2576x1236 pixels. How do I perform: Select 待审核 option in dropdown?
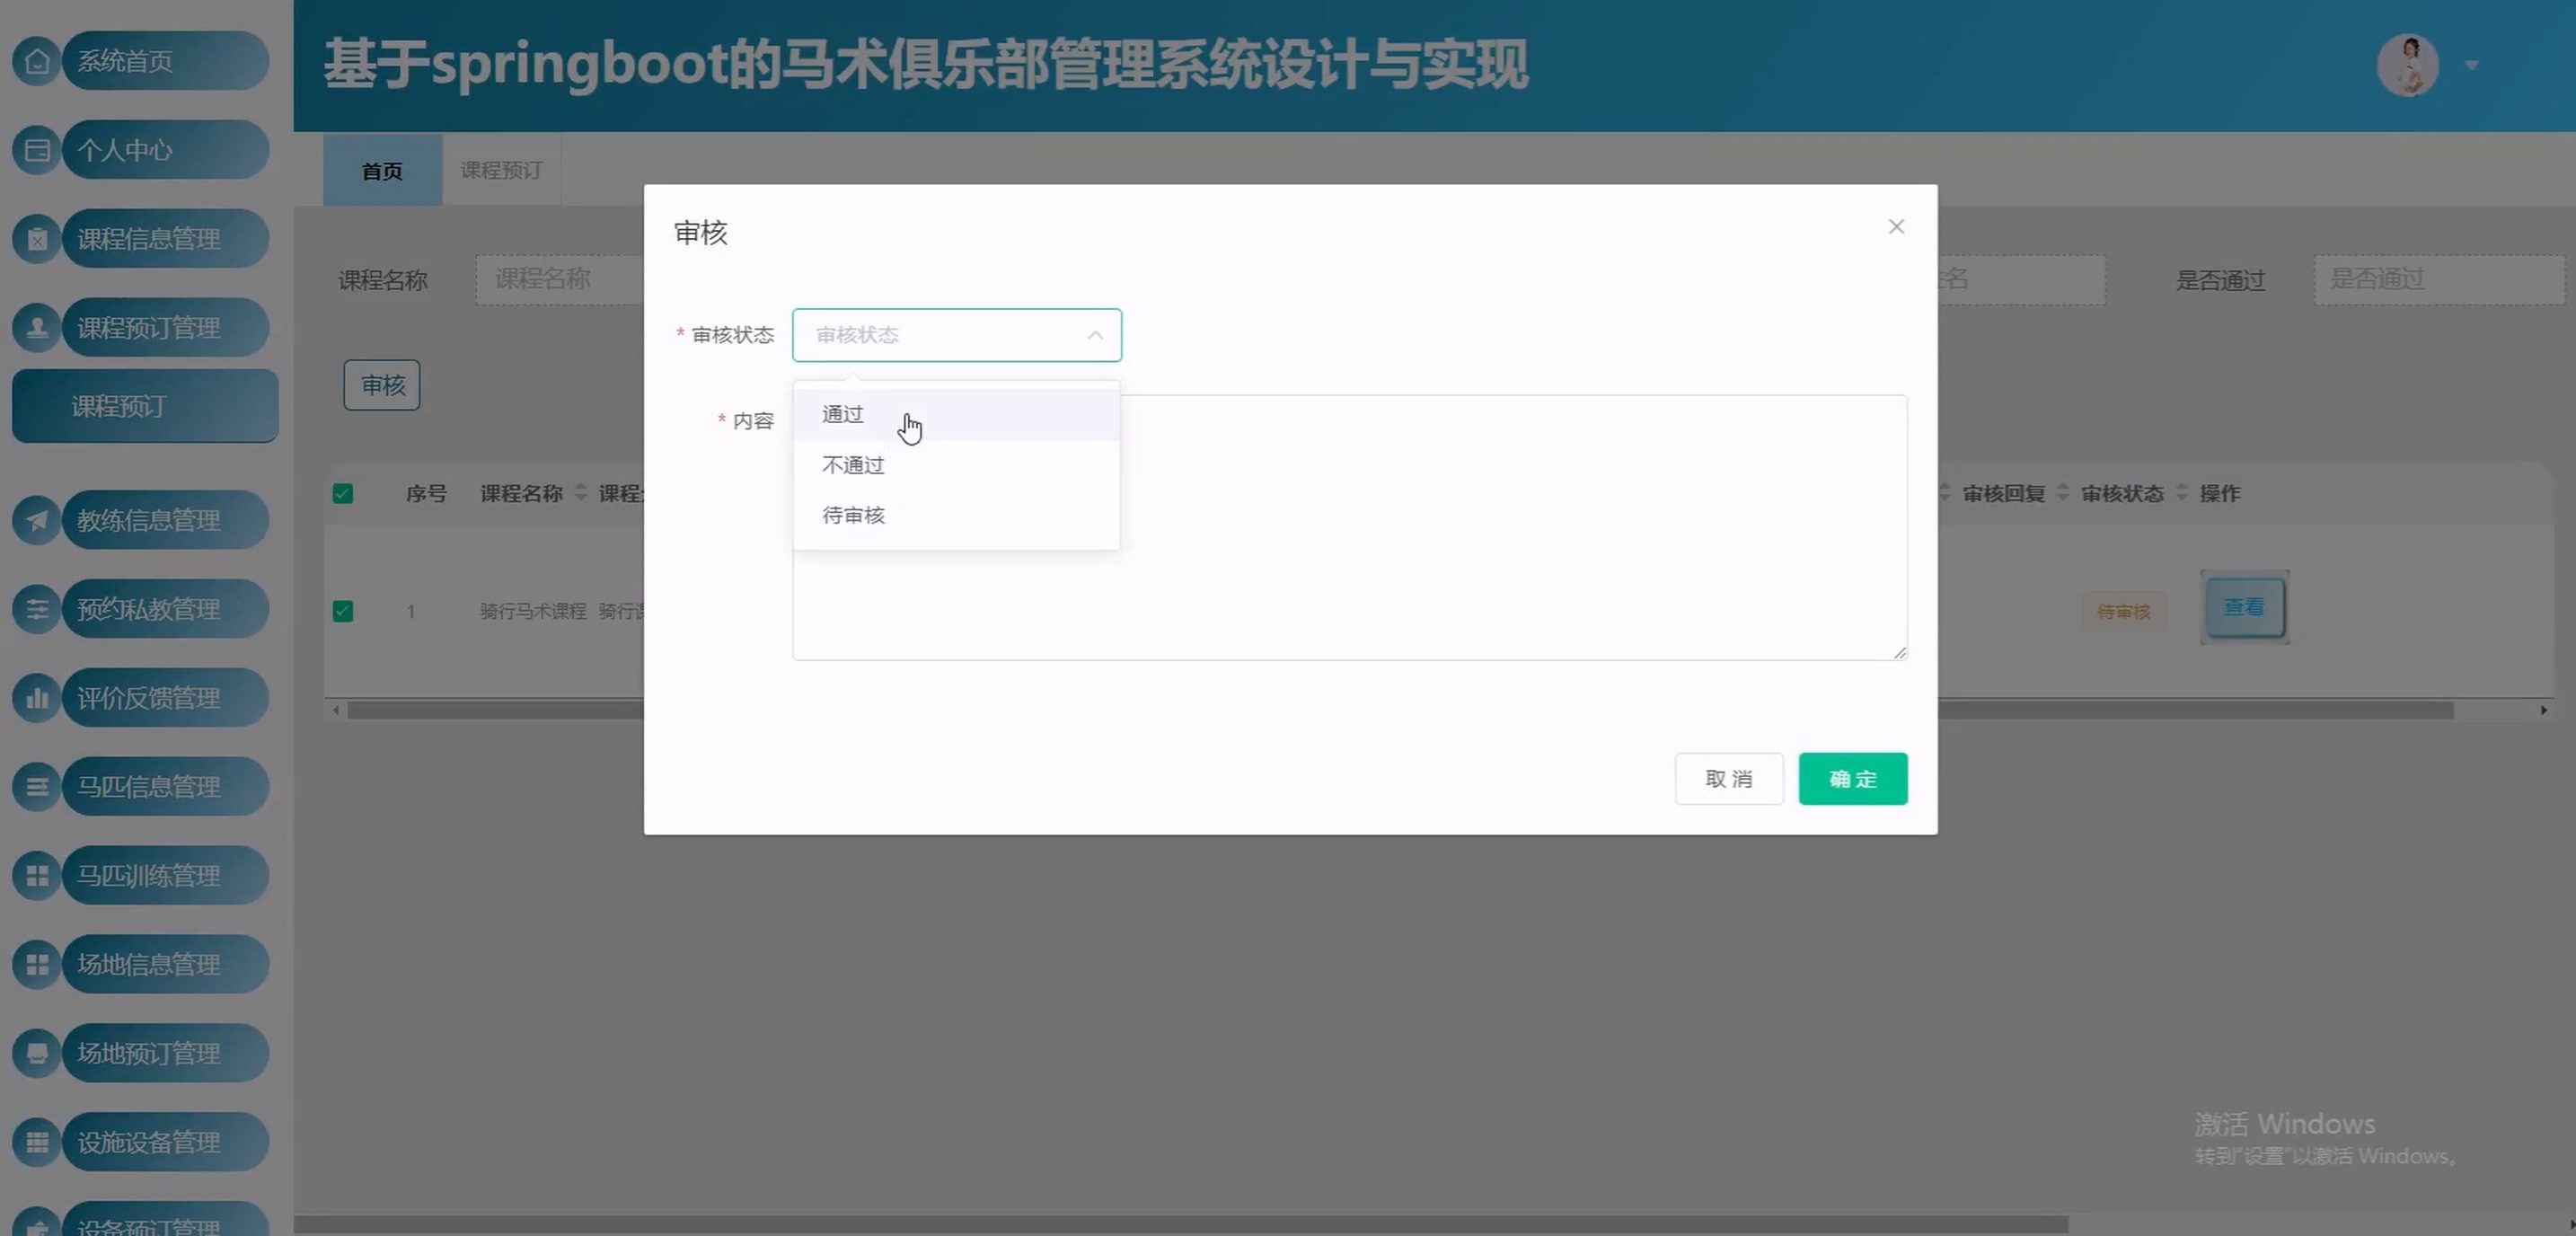point(853,515)
